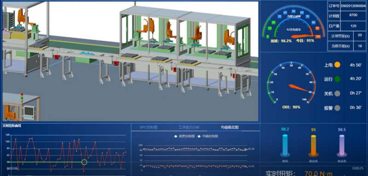
Task: Click the 计划数 value 6700
Action: 353,15
